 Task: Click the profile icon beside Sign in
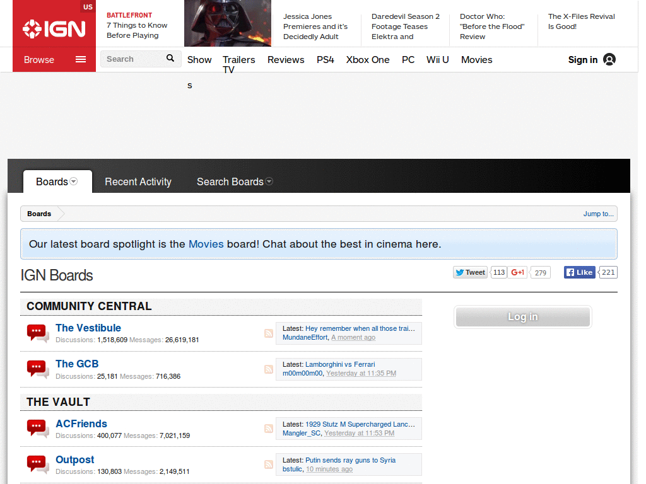609,59
